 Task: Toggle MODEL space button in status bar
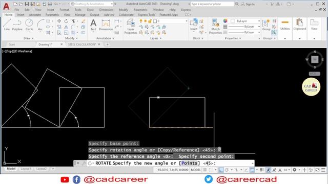coord(196,170)
